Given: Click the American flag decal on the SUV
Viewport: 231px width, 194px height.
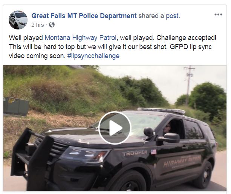Looking at the screenshot, I should [153, 152].
